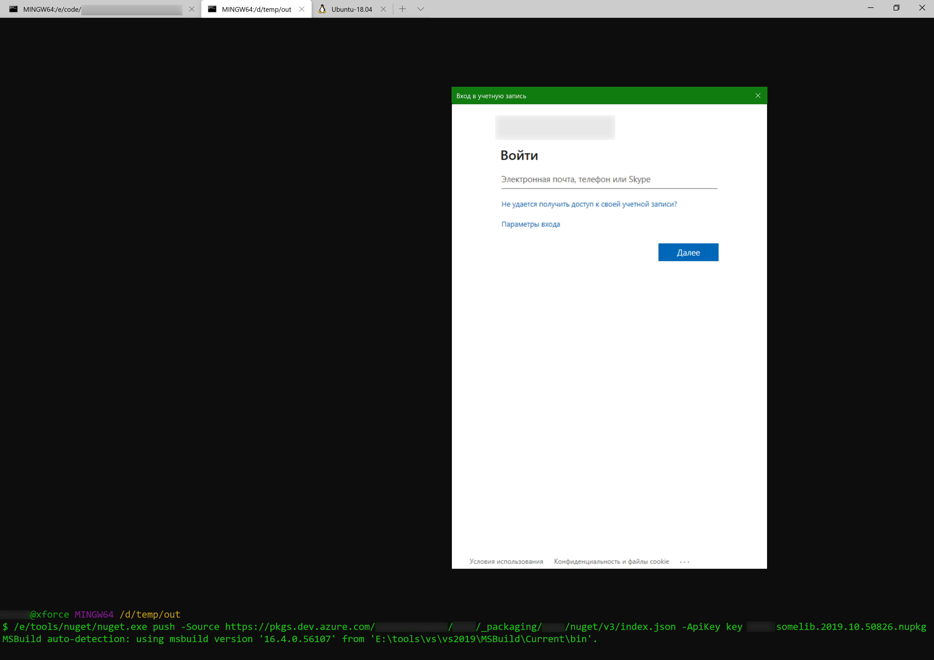
Task: Click 'somelib.2019.10.50826.nupkg' in the command line
Action: point(851,627)
